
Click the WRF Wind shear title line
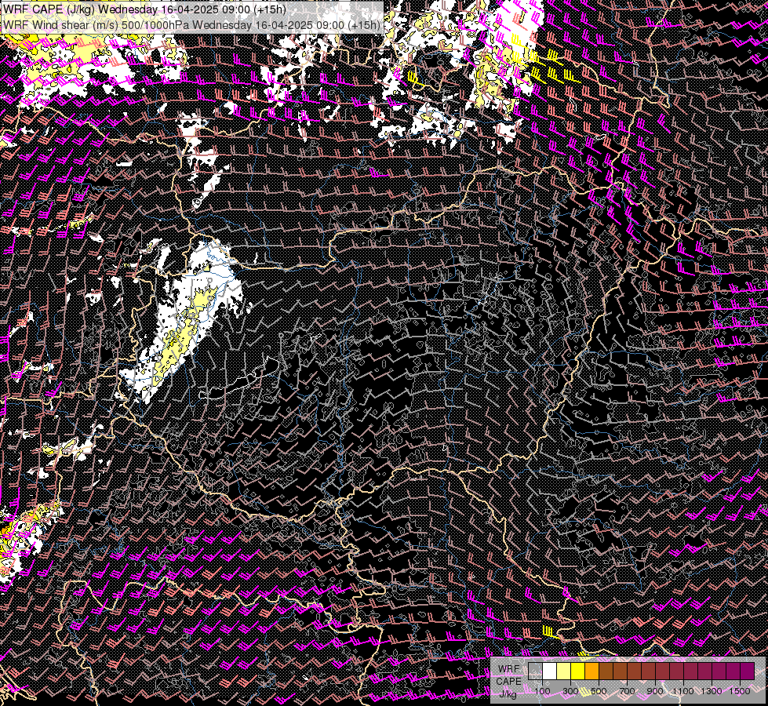tap(191, 25)
